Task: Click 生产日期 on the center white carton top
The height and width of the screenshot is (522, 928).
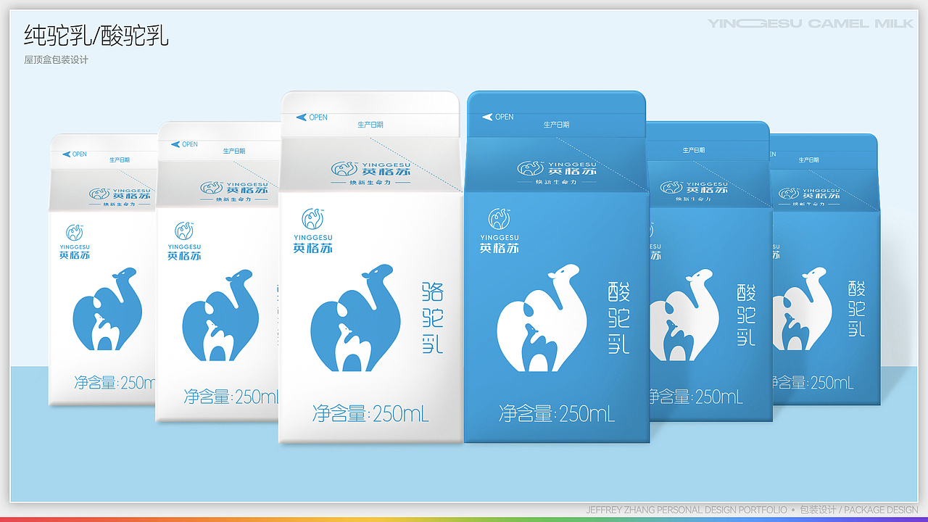Action: pyautogui.click(x=370, y=125)
